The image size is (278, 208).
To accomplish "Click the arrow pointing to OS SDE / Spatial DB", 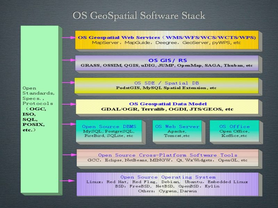I will tap(68, 83).
